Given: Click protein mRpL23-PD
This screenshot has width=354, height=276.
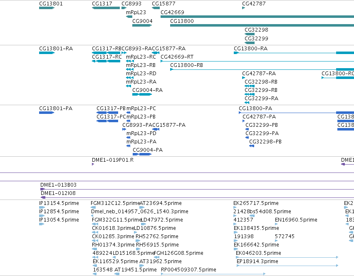Looking at the screenshot, I should pos(141,133).
